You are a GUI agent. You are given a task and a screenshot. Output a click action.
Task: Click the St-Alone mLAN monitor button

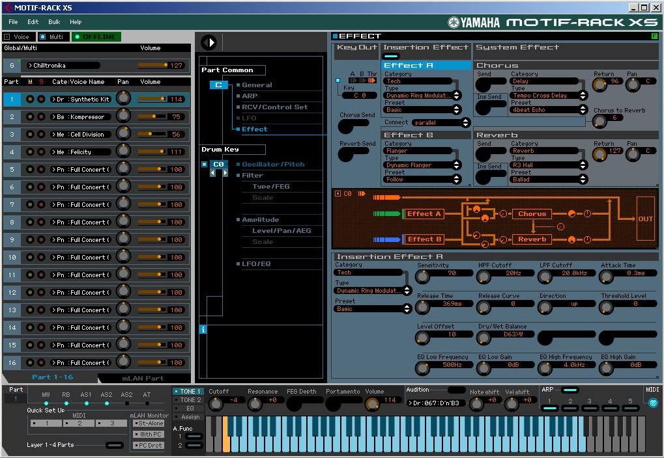tap(148, 424)
